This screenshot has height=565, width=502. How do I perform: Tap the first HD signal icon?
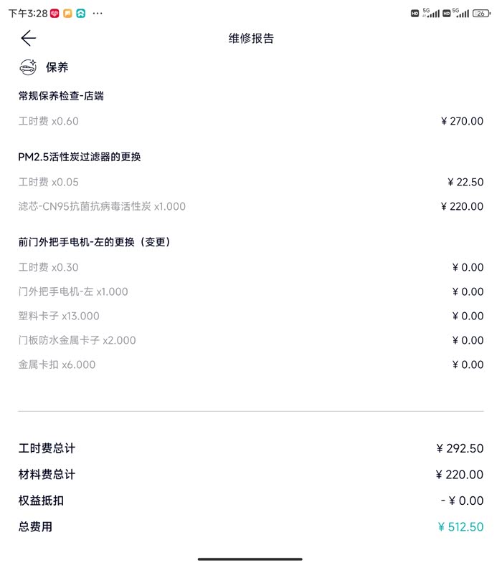click(415, 14)
